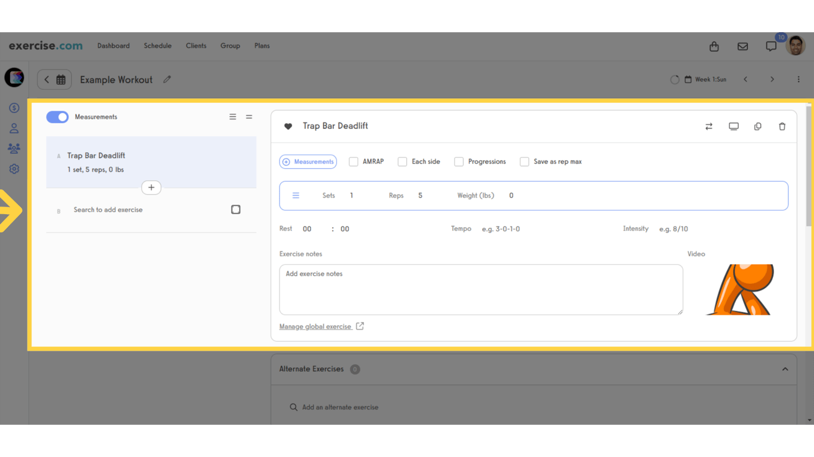Click the exercise.com logo
This screenshot has width=814, height=457.
point(46,46)
